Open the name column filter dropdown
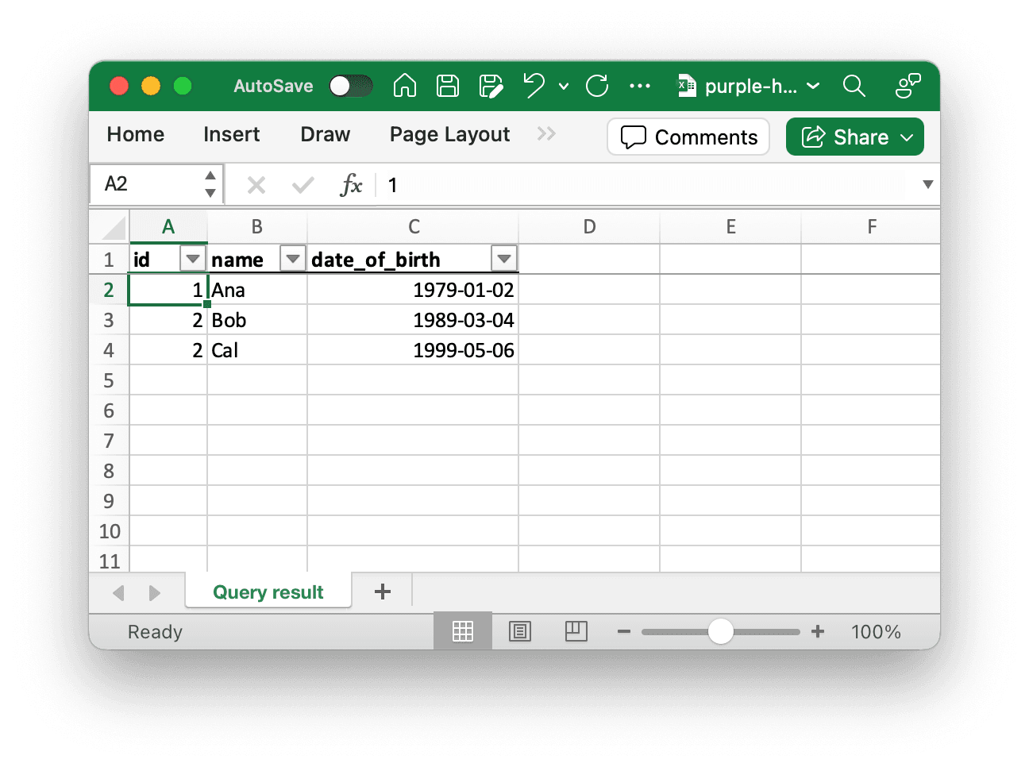 click(x=292, y=258)
